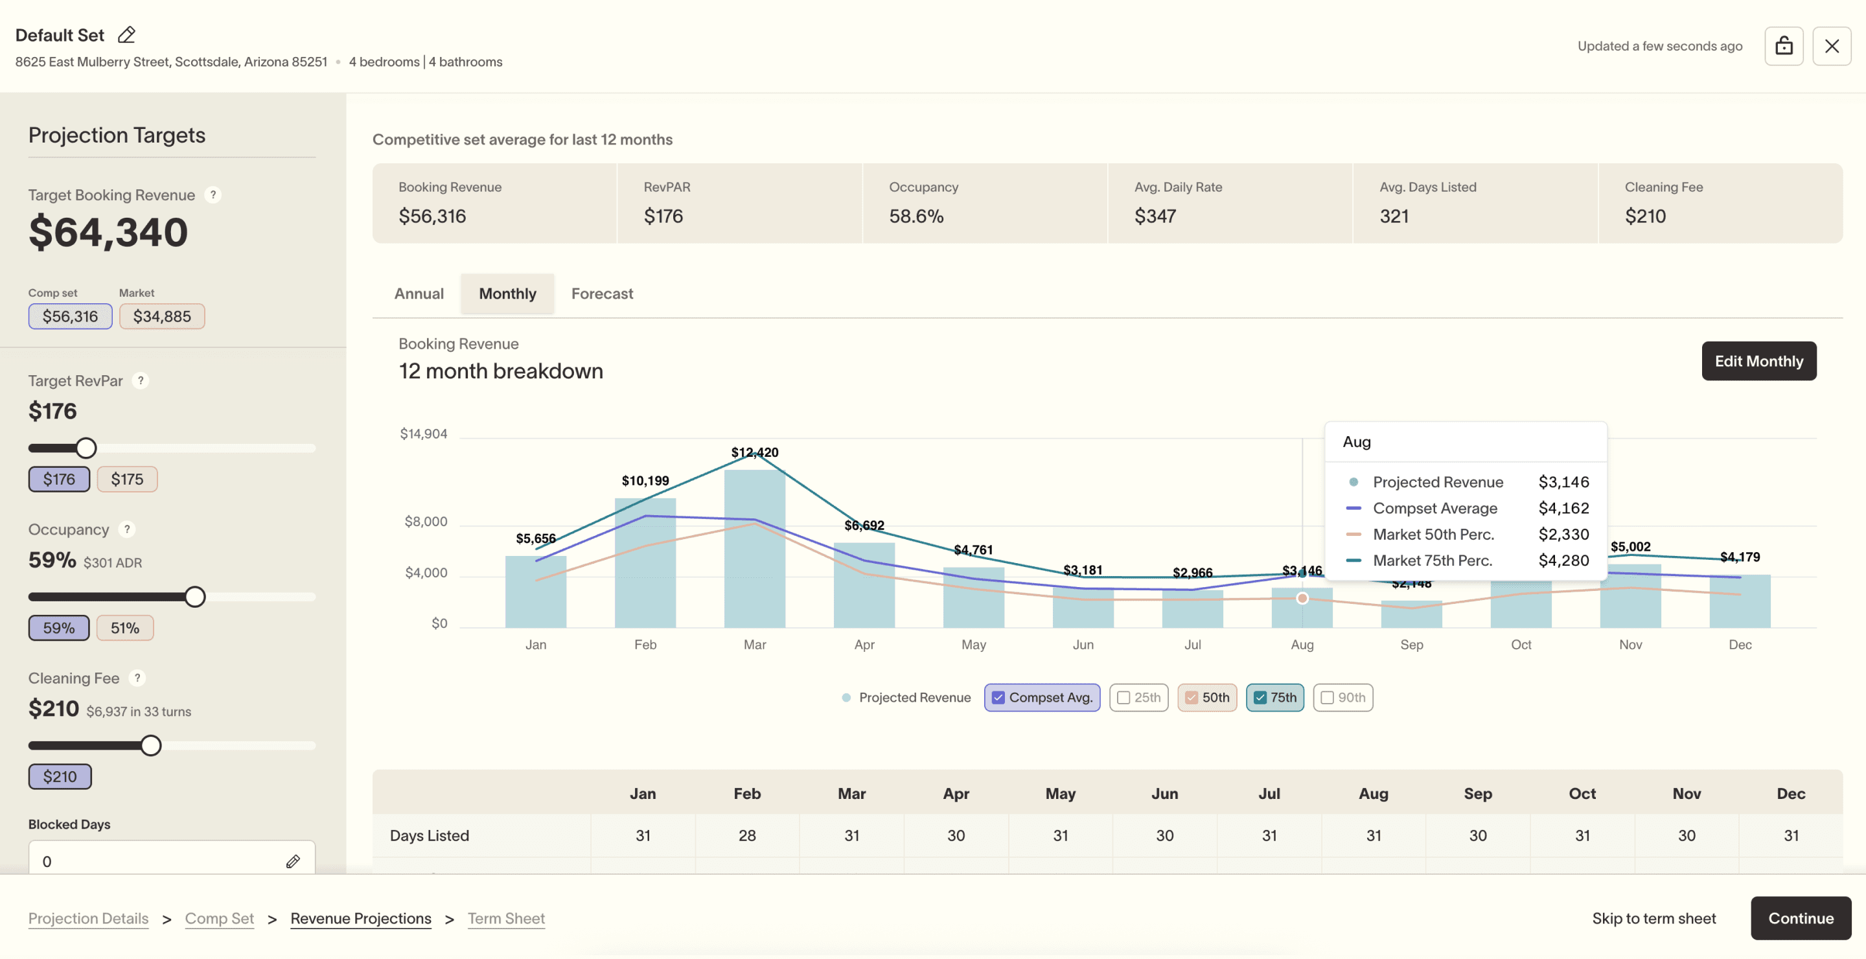Click the pencil icon in the Blocked Days field

[294, 861]
